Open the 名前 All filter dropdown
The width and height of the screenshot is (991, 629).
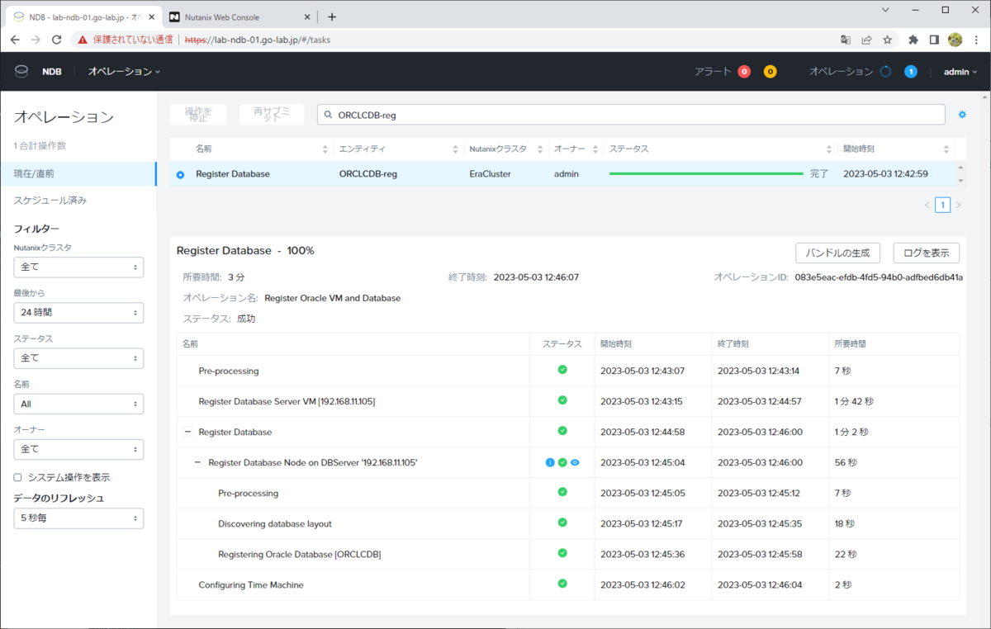click(x=78, y=404)
